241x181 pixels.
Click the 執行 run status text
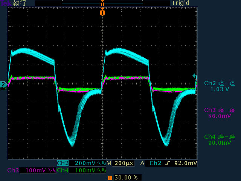pos(20,3)
